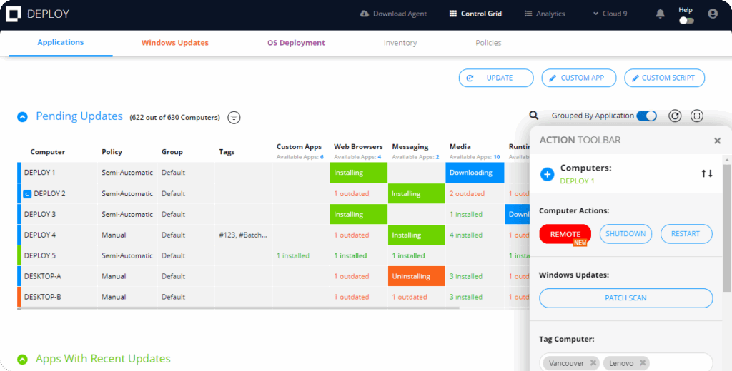This screenshot has height=371, width=732.
Task: Click the PATCH SCAN button
Action: click(x=625, y=298)
